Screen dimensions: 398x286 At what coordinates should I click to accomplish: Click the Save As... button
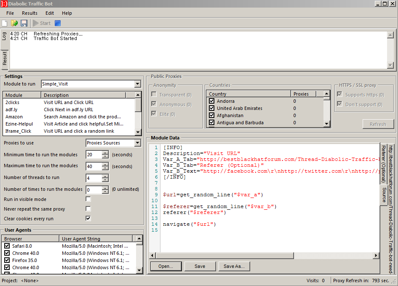(x=234, y=266)
